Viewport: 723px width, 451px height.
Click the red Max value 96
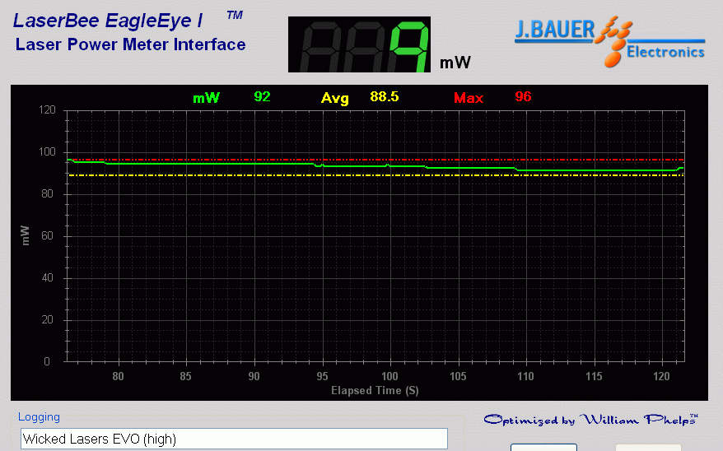click(x=523, y=97)
